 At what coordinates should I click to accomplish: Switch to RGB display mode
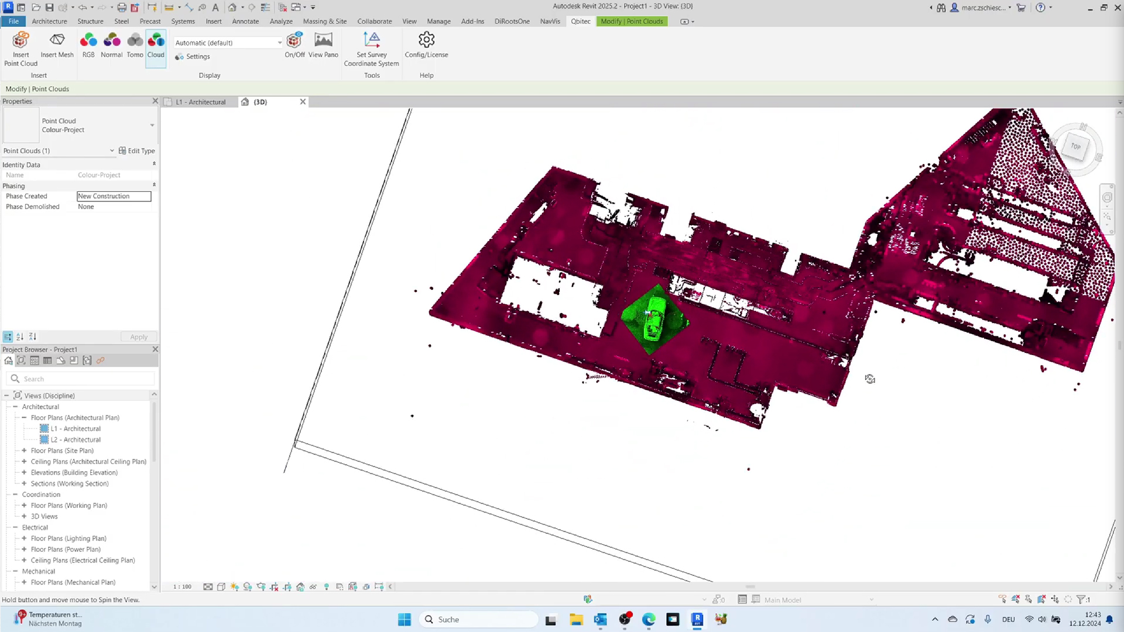[x=88, y=45]
